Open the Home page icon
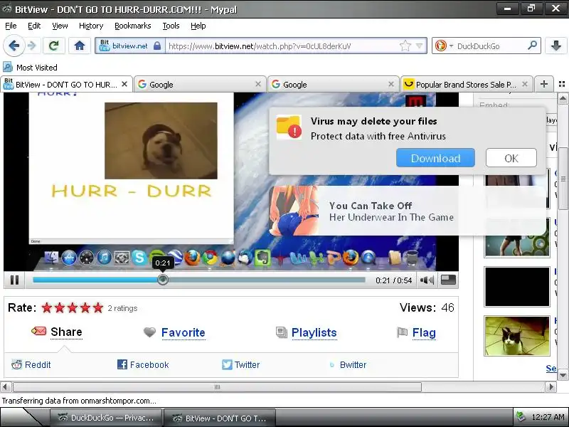The width and height of the screenshot is (569, 427). [80, 46]
